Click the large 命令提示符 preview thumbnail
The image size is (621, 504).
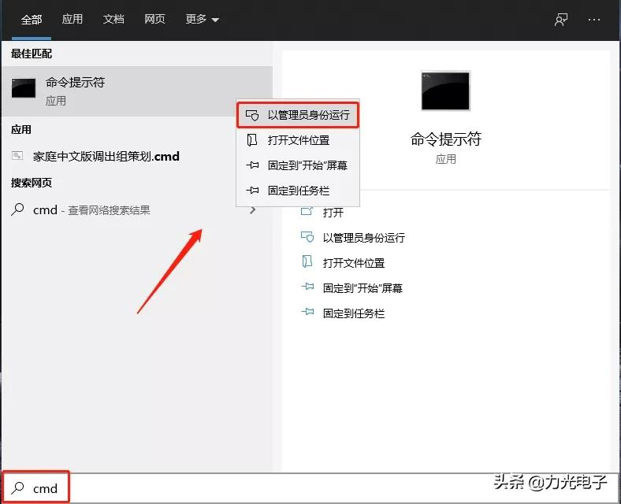point(445,91)
